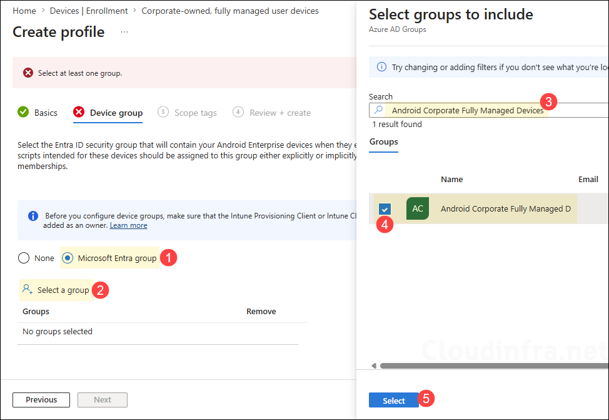Click the blue Select button
This screenshot has height=420, width=609.
point(394,401)
